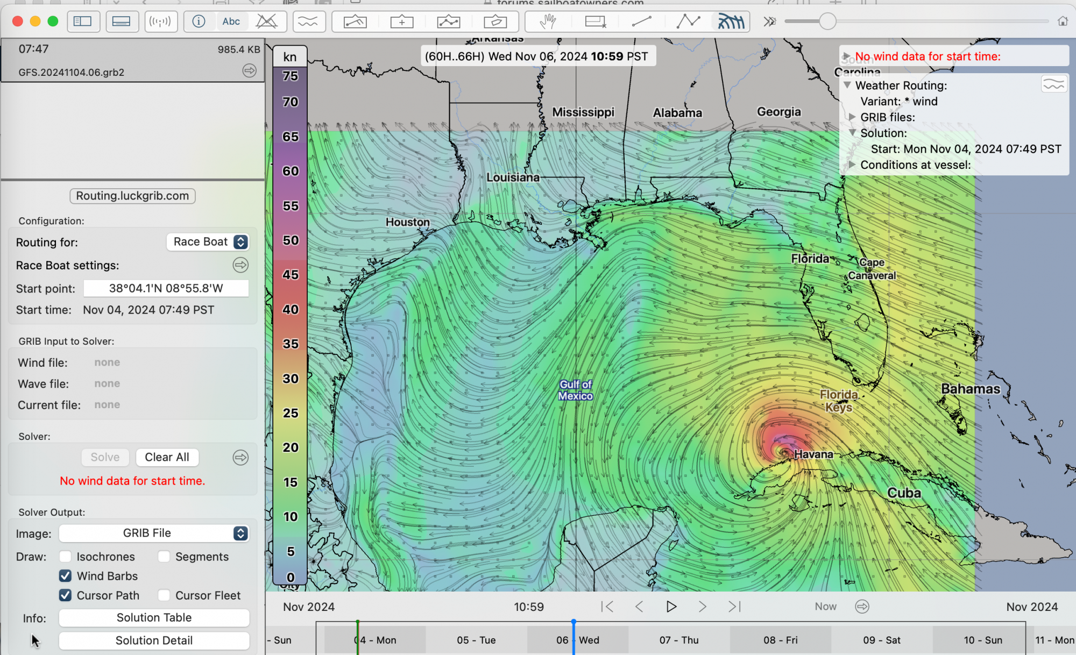Uncheck the Wind Barbs checkbox

65,576
